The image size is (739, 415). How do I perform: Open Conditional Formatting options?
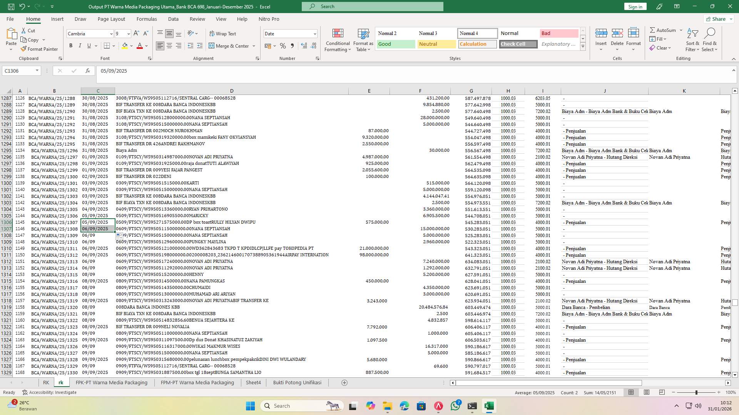338,40
